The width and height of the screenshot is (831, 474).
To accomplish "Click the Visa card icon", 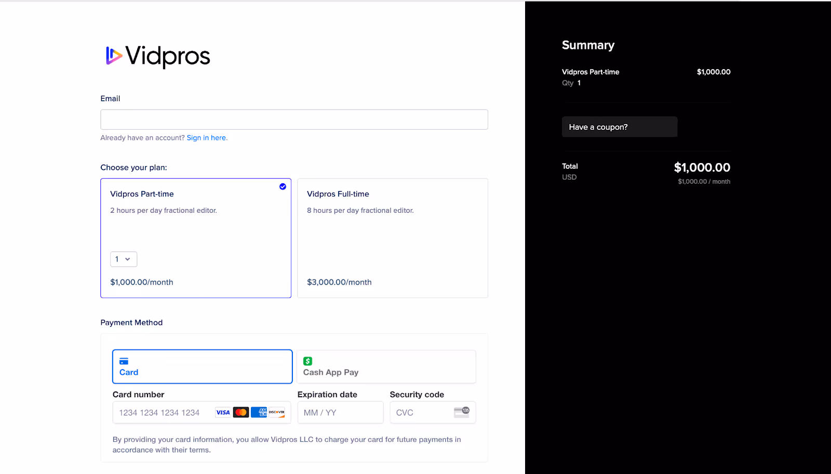I will tap(223, 412).
